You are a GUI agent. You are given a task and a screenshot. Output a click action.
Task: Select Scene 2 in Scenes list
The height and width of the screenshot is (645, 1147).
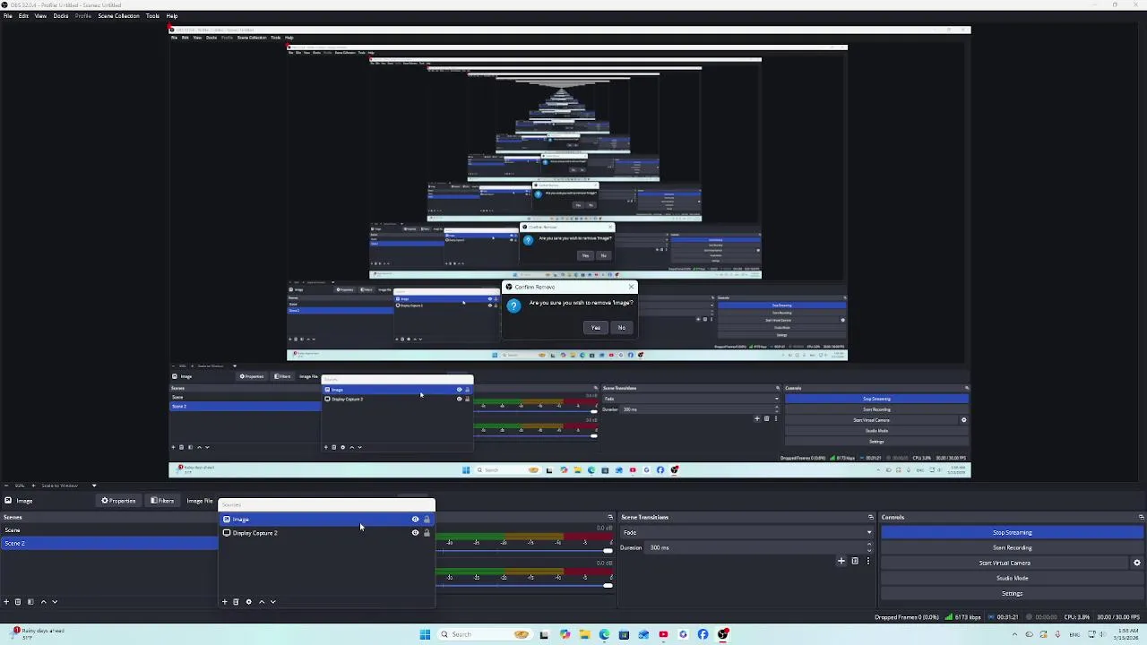tap(108, 543)
